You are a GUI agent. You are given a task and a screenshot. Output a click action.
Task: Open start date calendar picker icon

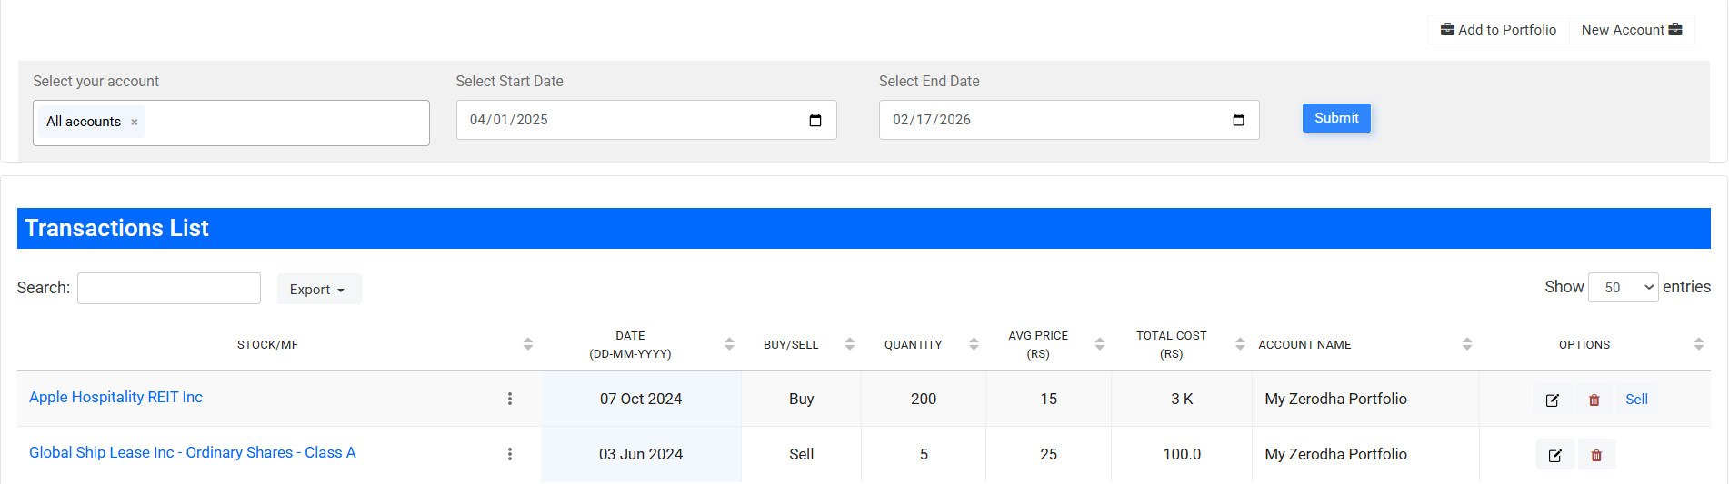coord(815,120)
